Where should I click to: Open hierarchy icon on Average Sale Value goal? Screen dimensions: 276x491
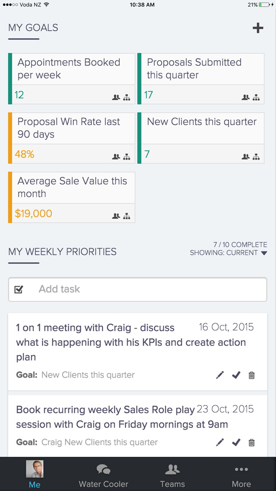(127, 216)
